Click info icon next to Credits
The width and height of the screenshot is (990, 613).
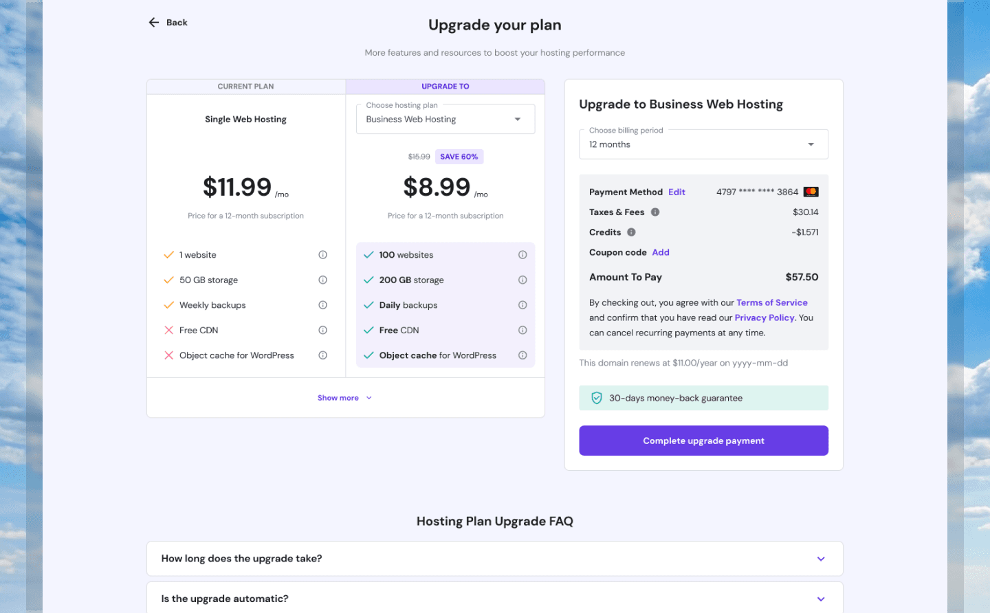(x=631, y=232)
